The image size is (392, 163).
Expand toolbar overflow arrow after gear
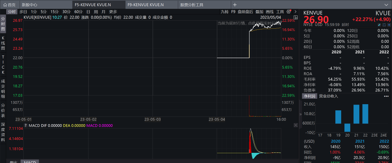click(295, 12)
